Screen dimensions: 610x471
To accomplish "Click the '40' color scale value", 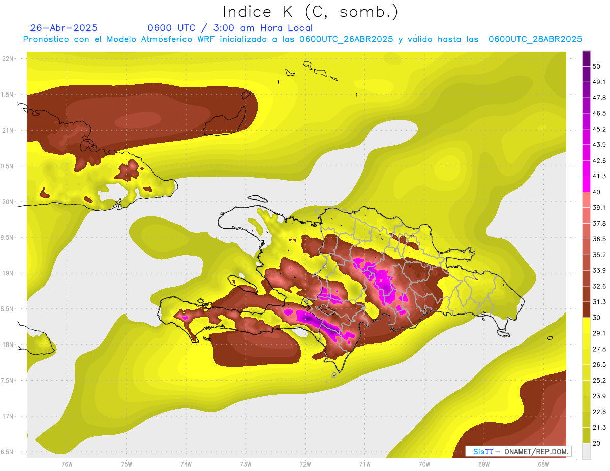I will coord(596,192).
